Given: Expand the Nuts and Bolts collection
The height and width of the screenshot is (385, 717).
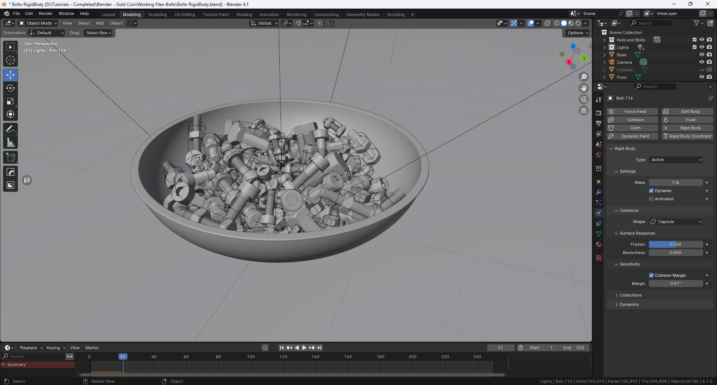Looking at the screenshot, I should 604,40.
